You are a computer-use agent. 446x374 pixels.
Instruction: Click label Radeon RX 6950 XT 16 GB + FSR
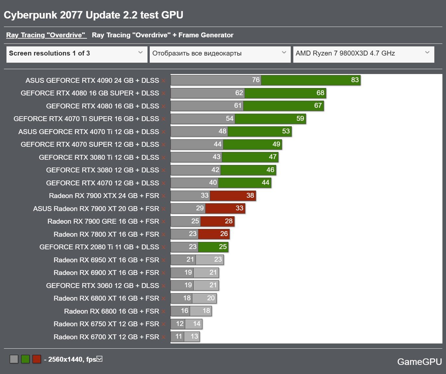pyautogui.click(x=106, y=260)
